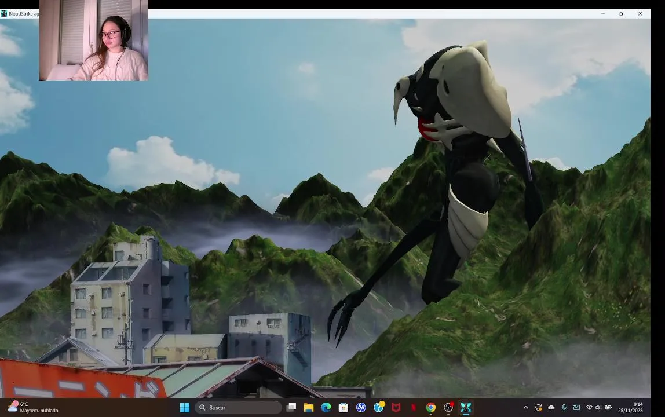Image resolution: width=665 pixels, height=417 pixels.
Task: Show hidden system tray icons
Action: [526, 408]
